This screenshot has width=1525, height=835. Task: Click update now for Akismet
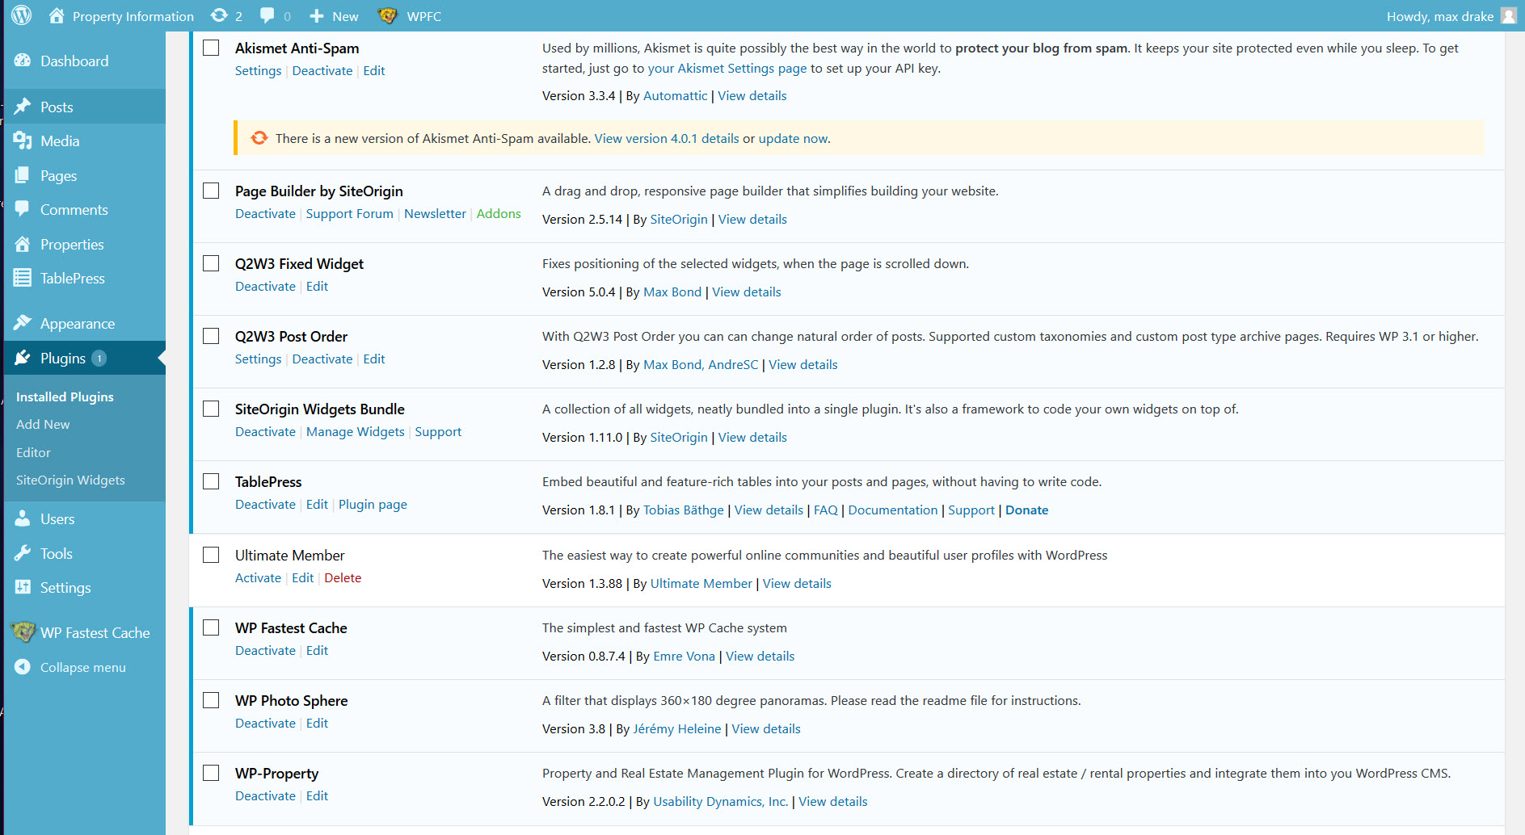793,138
